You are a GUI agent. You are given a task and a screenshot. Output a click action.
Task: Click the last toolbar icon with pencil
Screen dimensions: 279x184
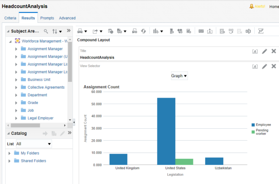(x=261, y=31)
